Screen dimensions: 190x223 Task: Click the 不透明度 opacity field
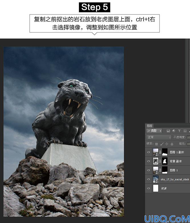point(188,137)
